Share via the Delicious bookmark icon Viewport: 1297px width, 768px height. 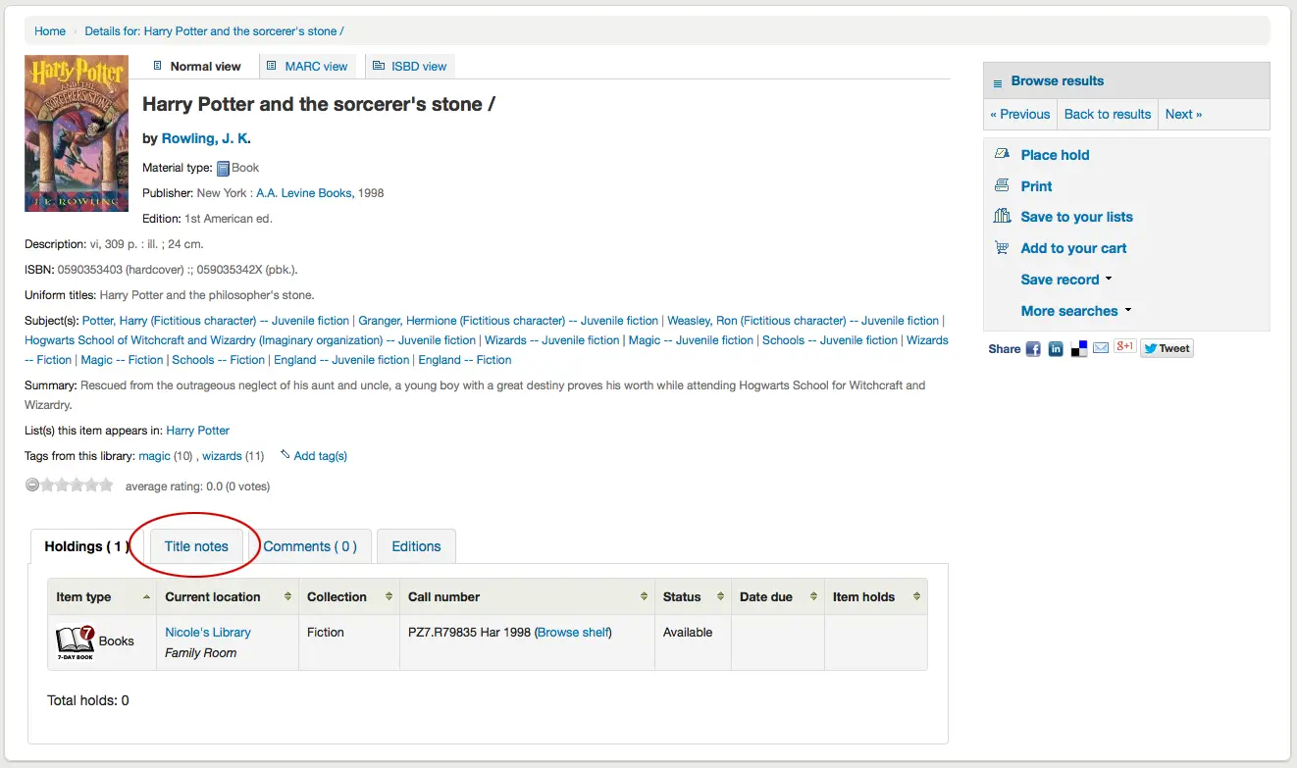[1079, 348]
